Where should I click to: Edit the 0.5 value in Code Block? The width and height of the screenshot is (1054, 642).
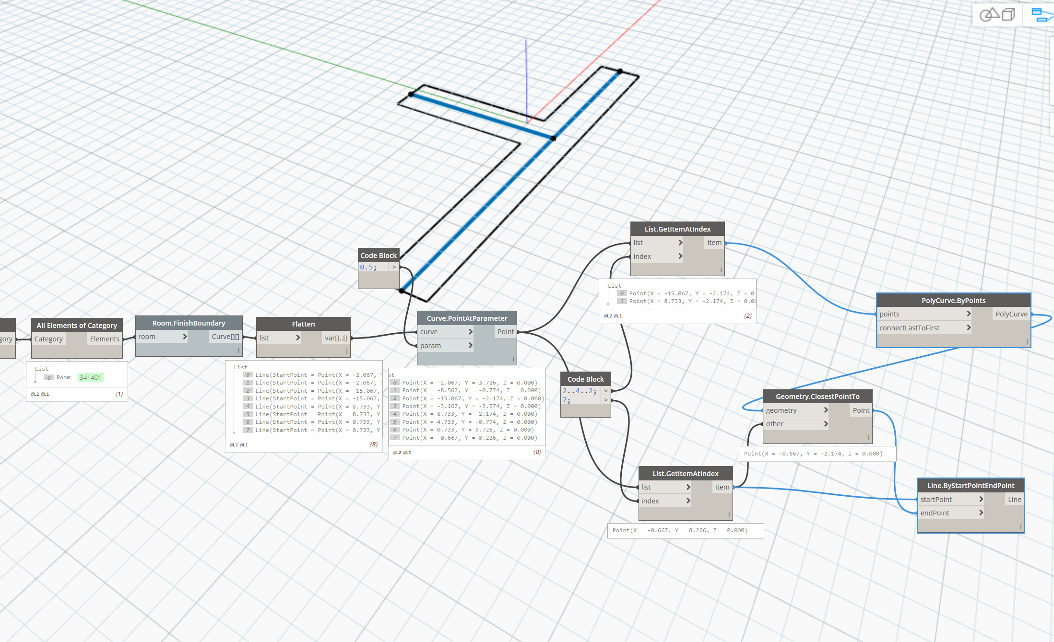pyautogui.click(x=368, y=267)
